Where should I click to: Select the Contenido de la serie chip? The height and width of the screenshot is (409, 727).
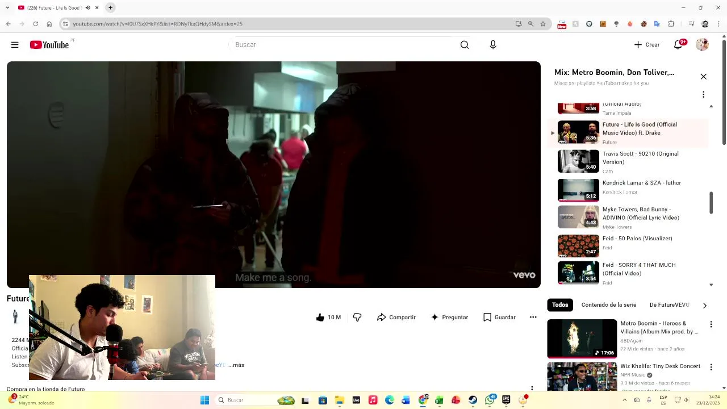coord(609,305)
